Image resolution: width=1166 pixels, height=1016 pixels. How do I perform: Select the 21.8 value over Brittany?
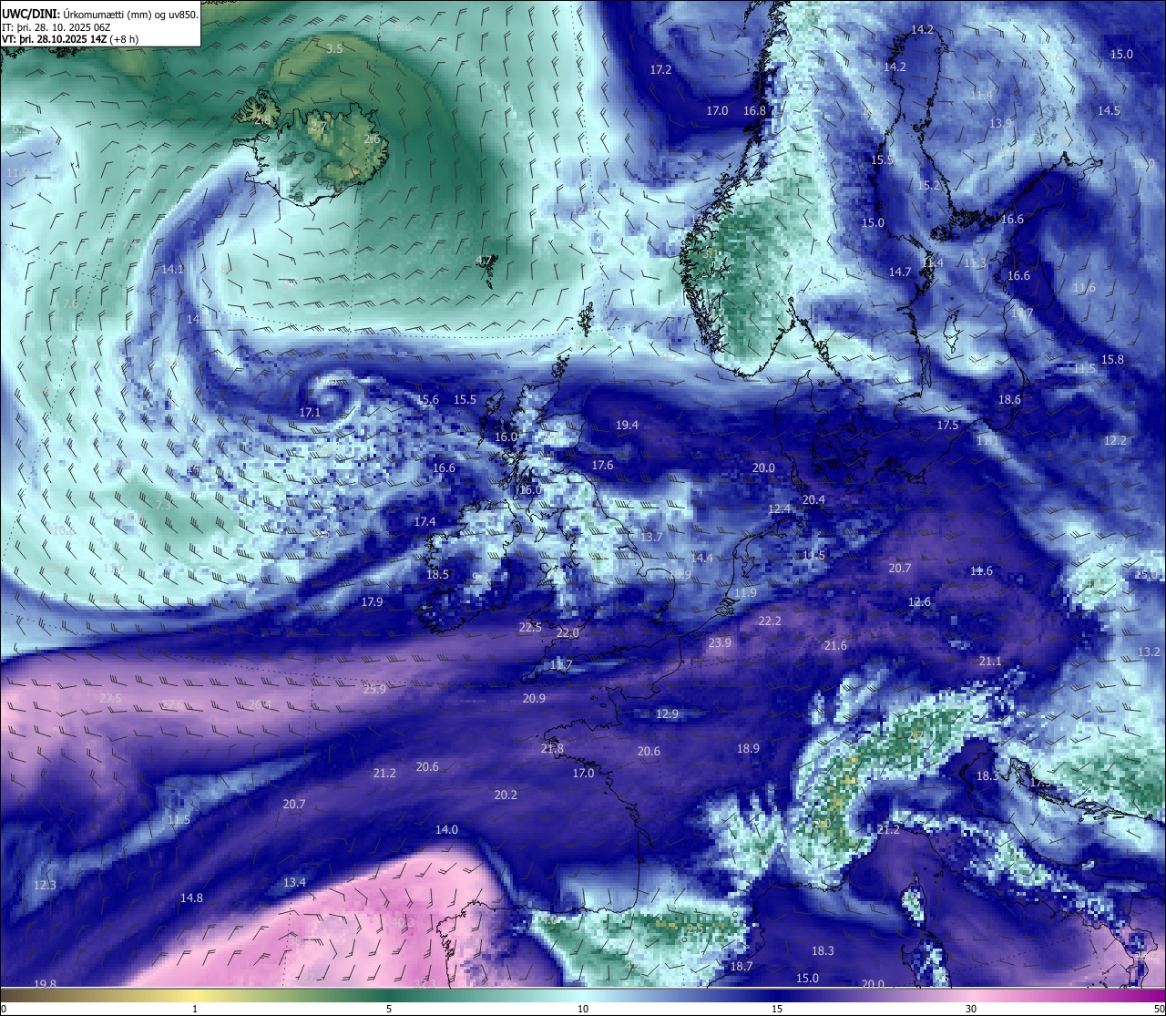552,748
